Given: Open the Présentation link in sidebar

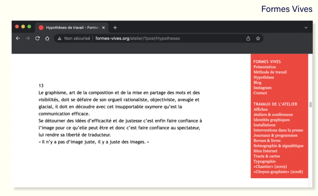Looking at the screenshot, I should (x=265, y=67).
